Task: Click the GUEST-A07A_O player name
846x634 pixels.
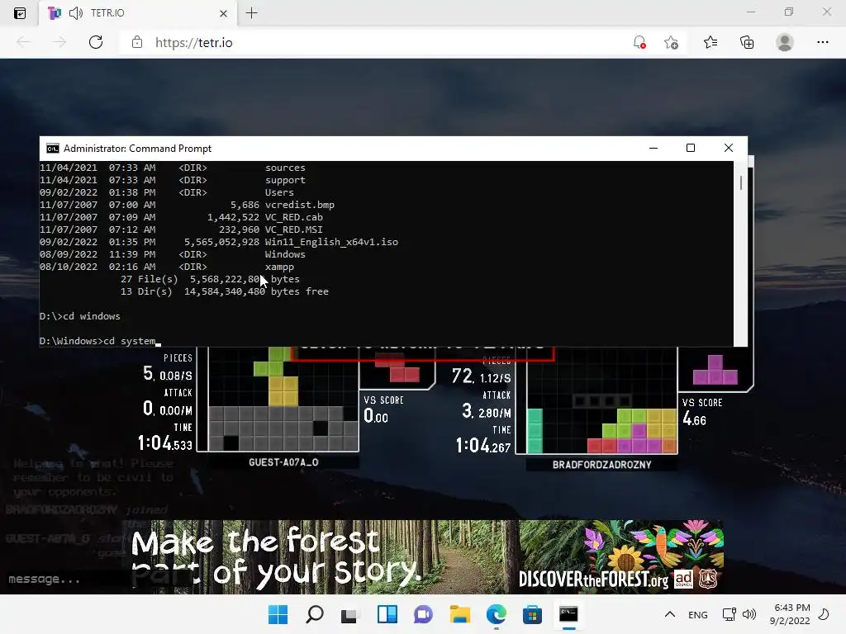Action: coord(283,462)
